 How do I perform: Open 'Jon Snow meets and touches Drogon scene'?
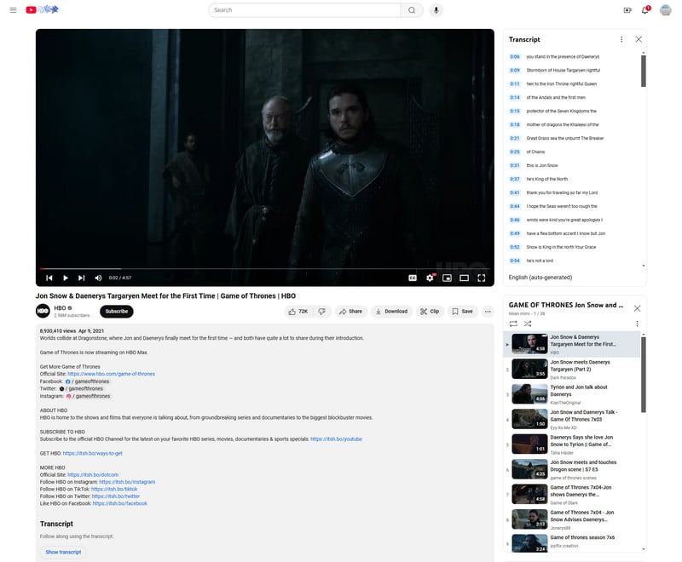(571, 469)
